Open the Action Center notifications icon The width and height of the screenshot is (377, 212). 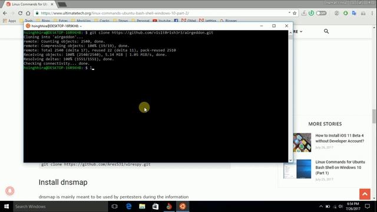[368, 206]
